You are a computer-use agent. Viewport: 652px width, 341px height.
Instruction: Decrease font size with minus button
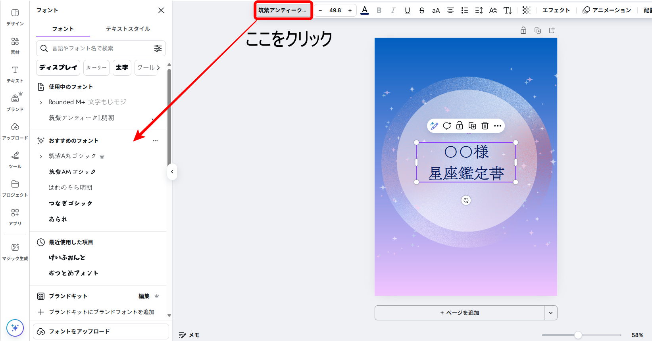[320, 10]
